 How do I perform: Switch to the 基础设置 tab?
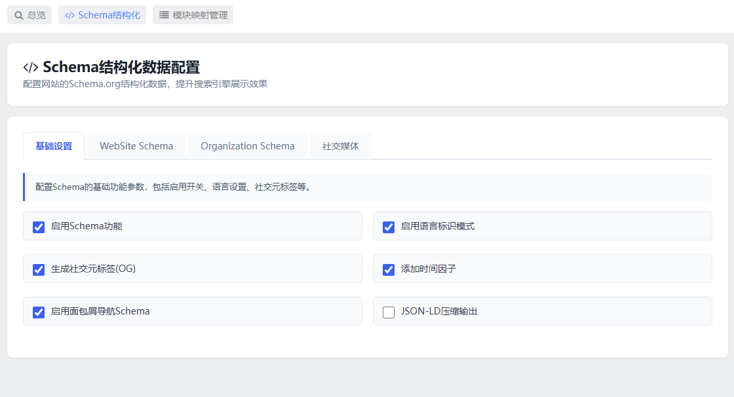54,146
